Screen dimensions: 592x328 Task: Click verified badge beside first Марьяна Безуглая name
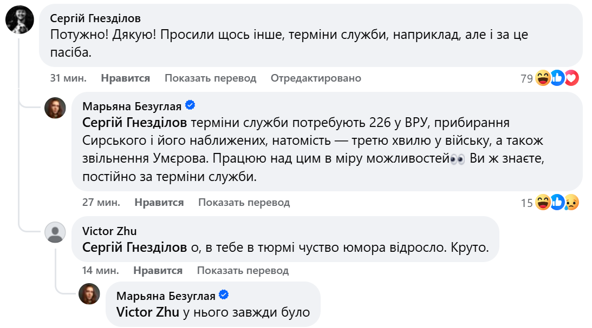[x=190, y=105]
